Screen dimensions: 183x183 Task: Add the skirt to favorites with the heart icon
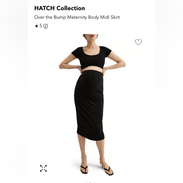click(x=138, y=42)
